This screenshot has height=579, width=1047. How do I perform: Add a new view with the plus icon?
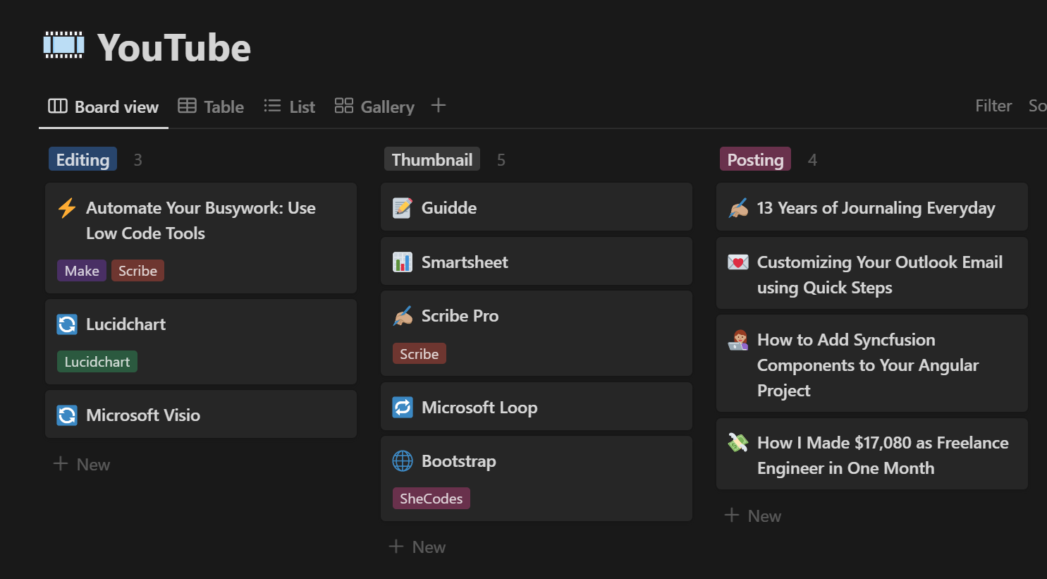click(x=439, y=106)
